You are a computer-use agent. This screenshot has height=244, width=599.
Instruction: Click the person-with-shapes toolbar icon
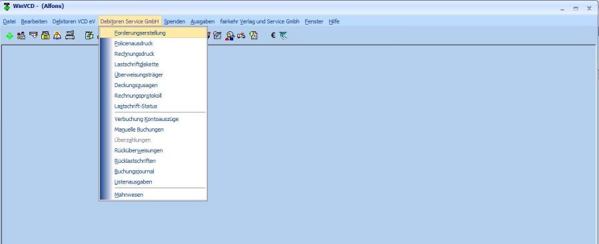[230, 36]
